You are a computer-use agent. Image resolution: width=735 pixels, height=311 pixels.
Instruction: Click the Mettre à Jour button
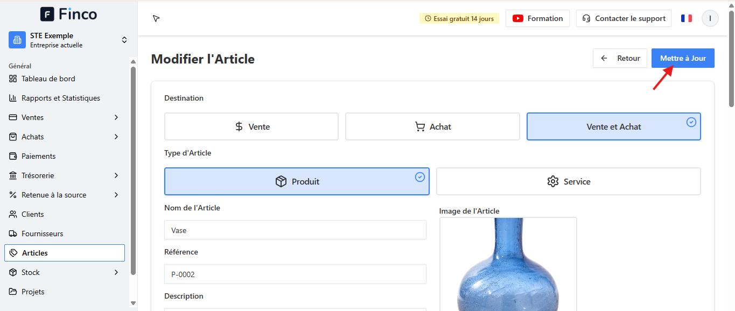pos(683,58)
